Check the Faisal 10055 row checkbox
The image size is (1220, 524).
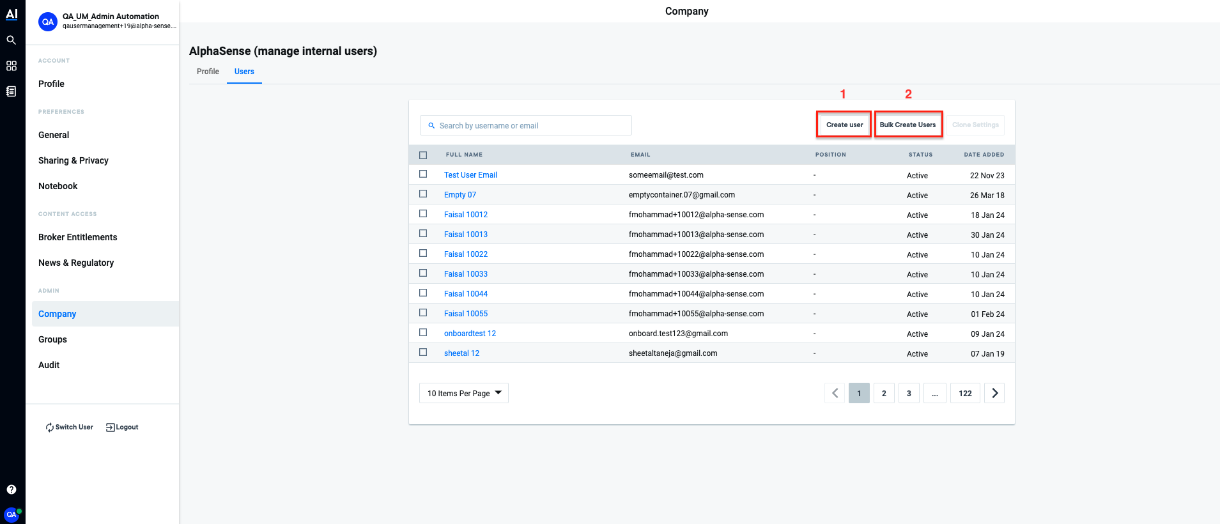pos(423,312)
